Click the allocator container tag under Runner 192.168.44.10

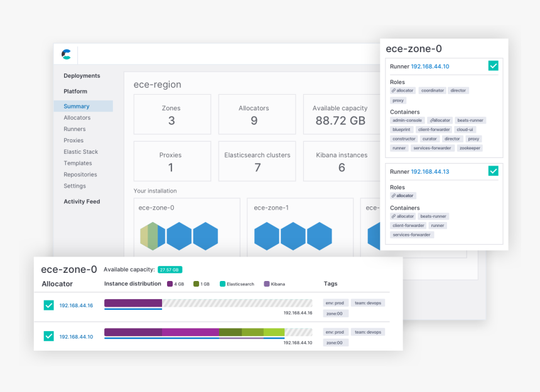(440, 120)
